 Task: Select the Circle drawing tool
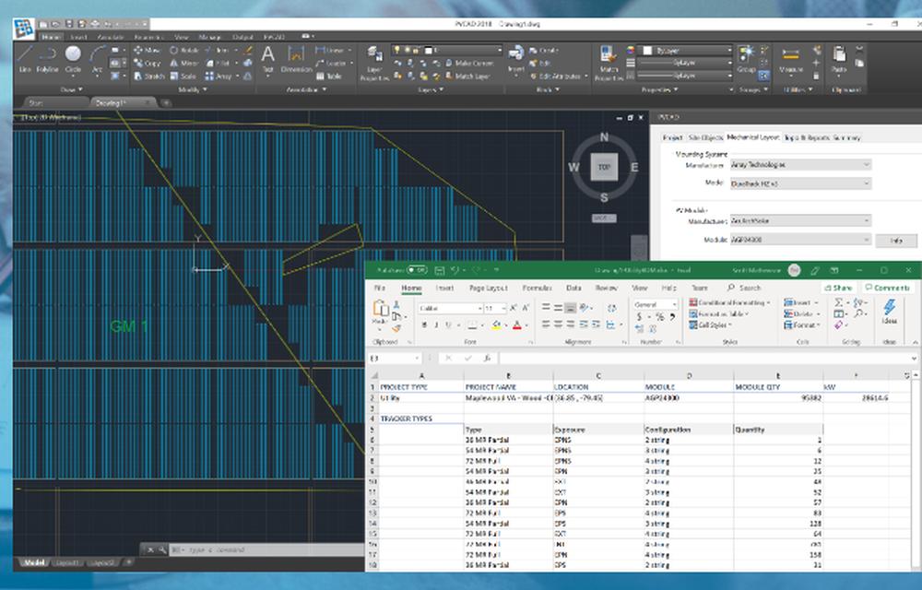tap(73, 59)
